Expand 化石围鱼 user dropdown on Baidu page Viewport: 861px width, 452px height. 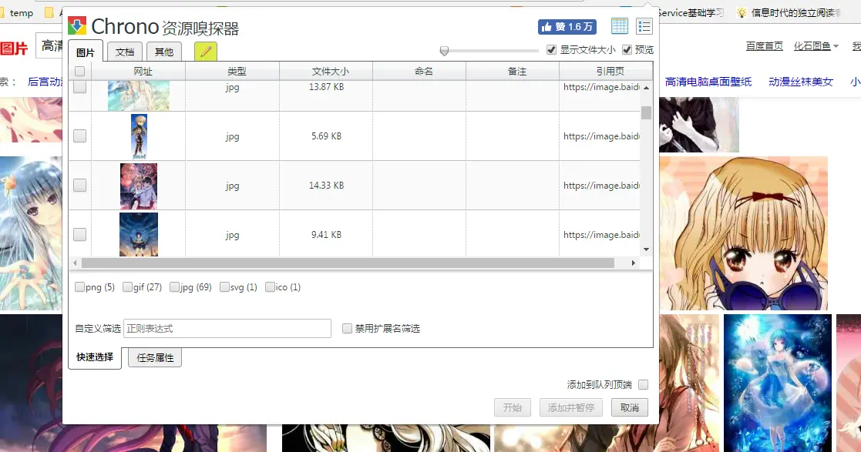[816, 46]
